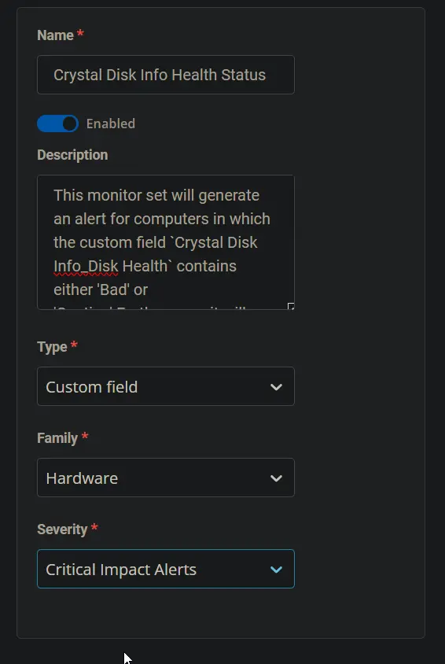Click the Family field label
This screenshot has height=664, width=445.
[x=57, y=438]
